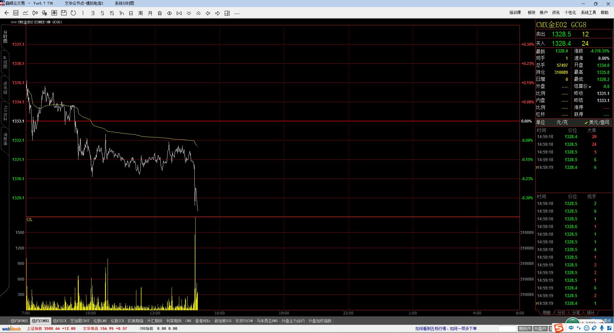This screenshot has height=333, width=614.
Task: Open the 板块 menu
Action: pyautogui.click(x=531, y=12)
